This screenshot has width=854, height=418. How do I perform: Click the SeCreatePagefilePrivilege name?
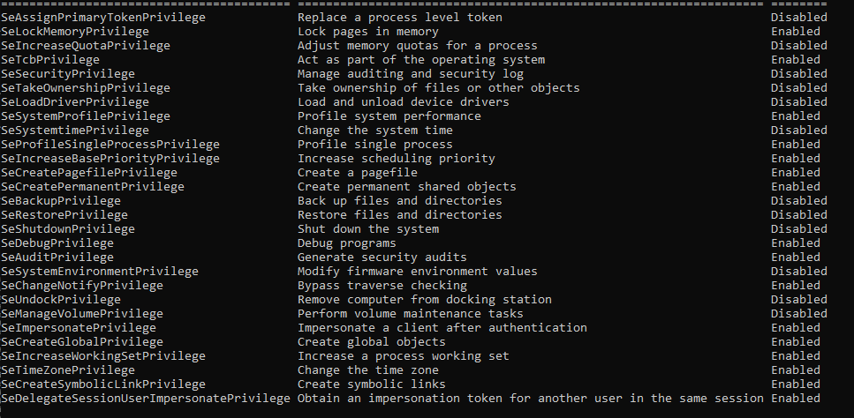[x=89, y=173]
